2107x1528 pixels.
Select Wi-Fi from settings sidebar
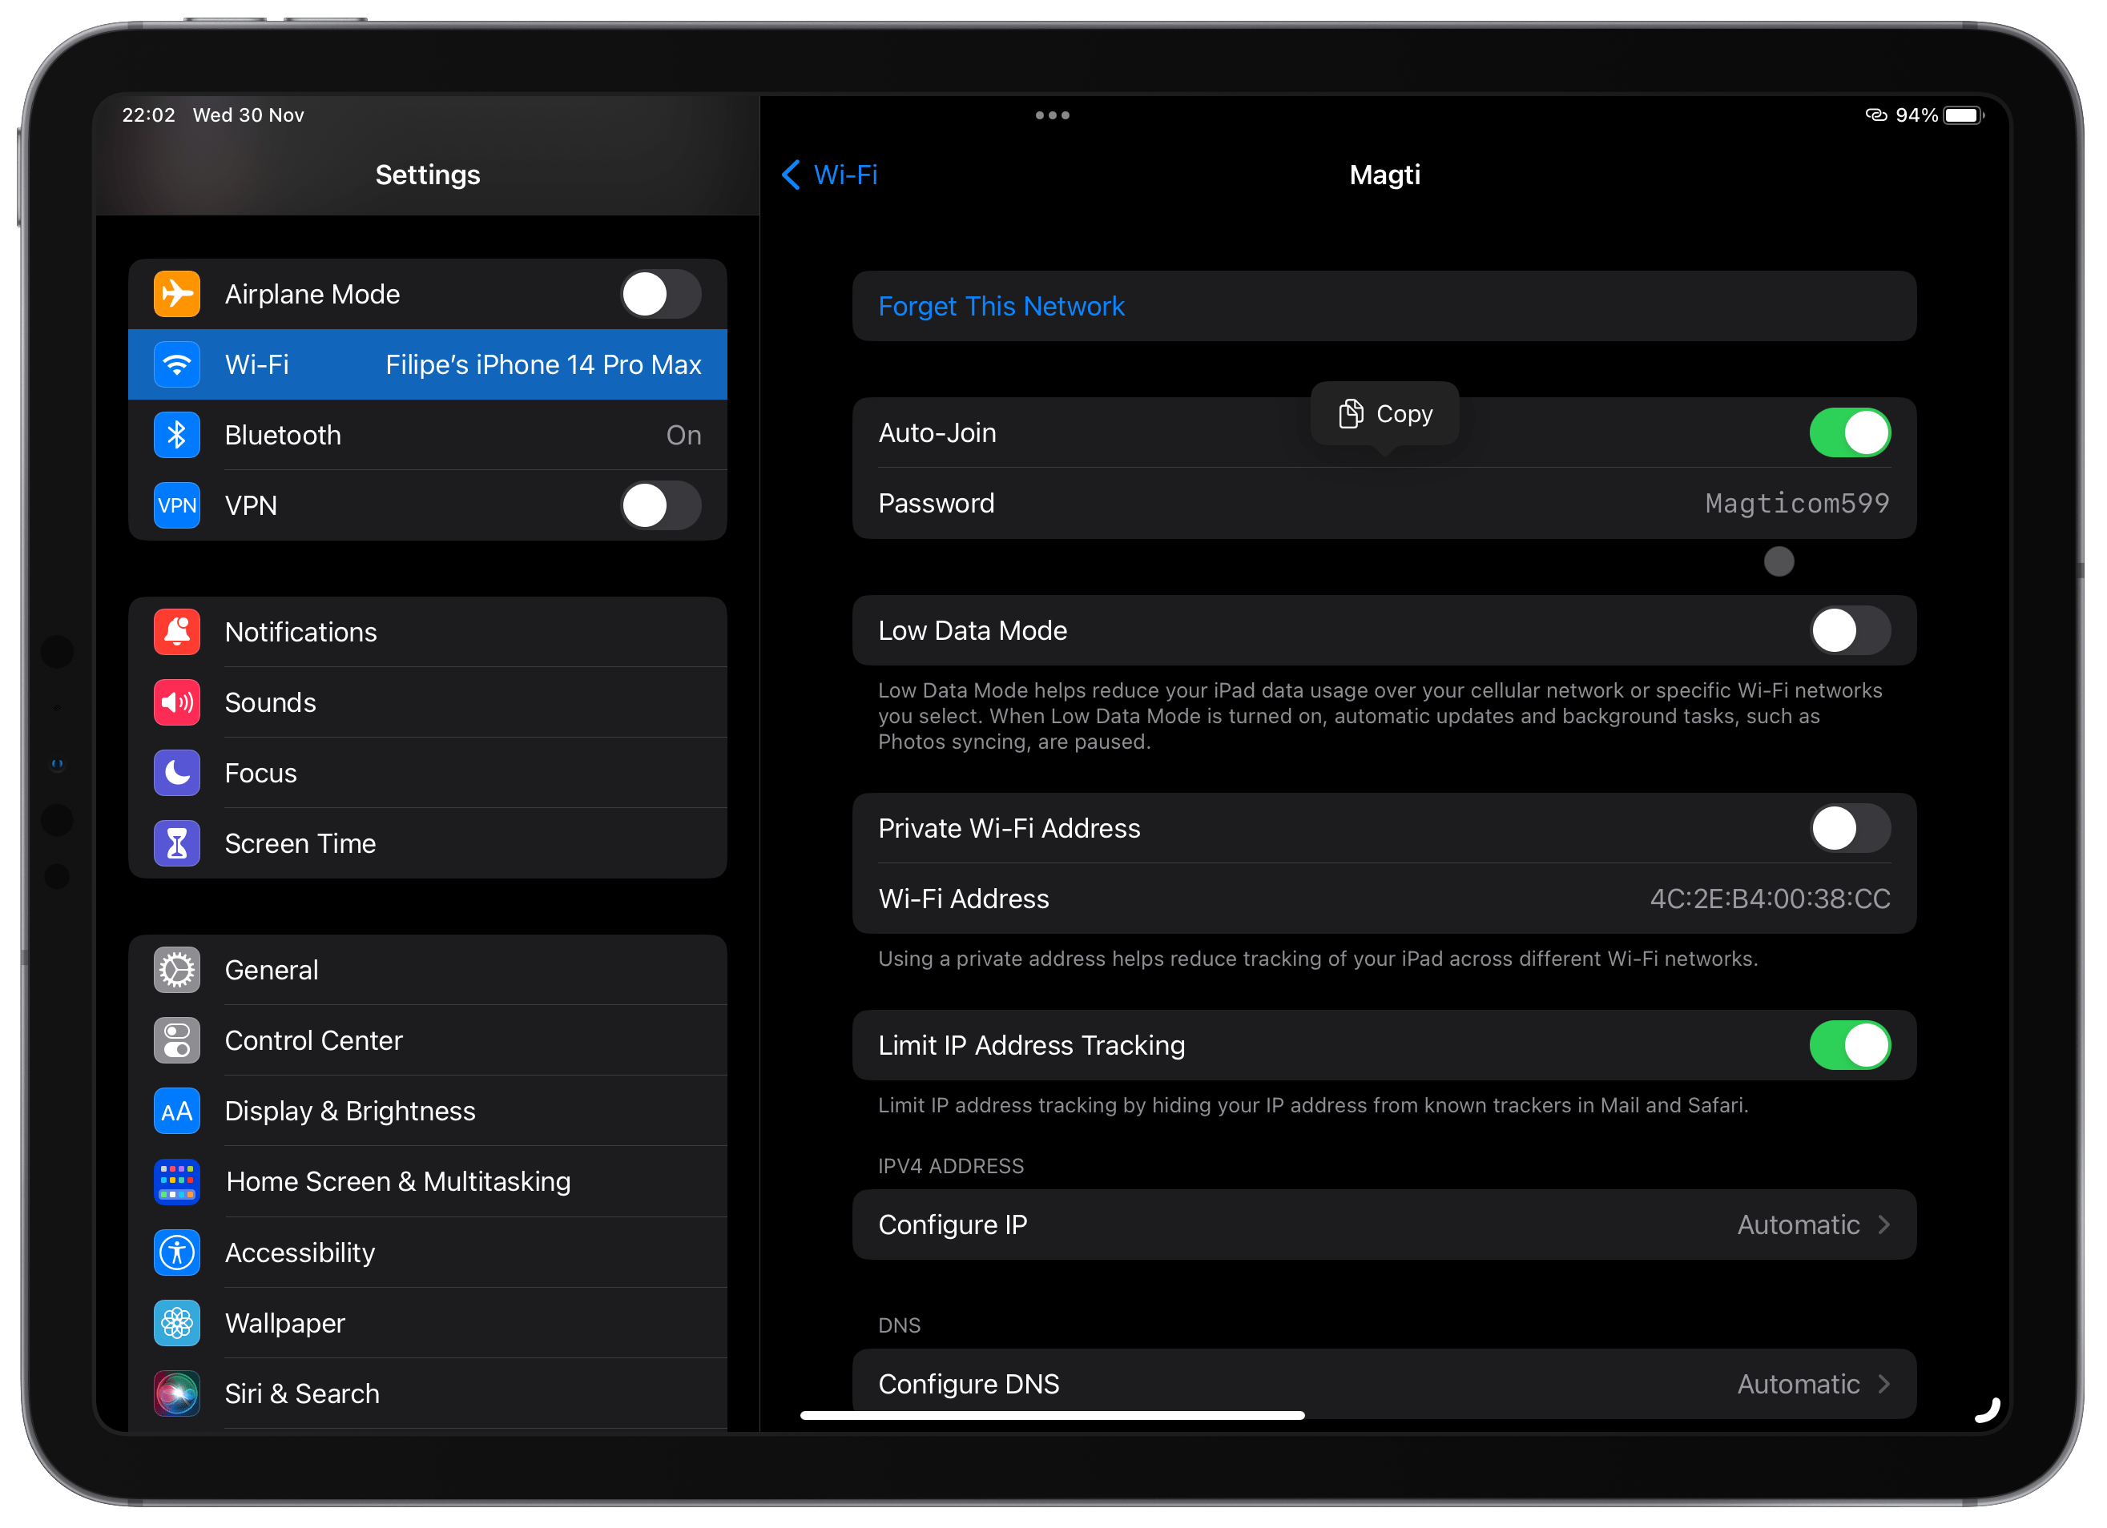click(432, 364)
